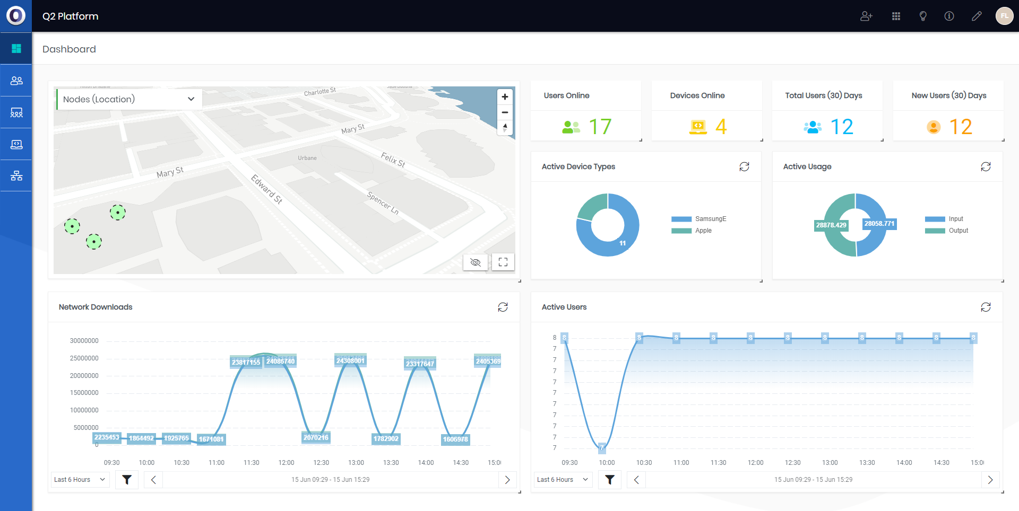Click the 2070216 data label

pyautogui.click(x=316, y=438)
